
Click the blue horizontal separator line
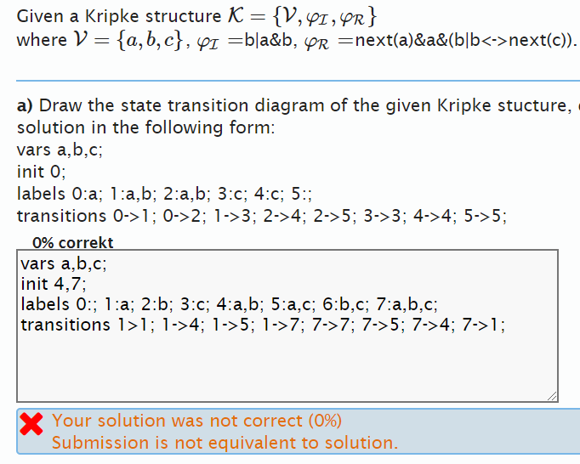[x=299, y=80]
